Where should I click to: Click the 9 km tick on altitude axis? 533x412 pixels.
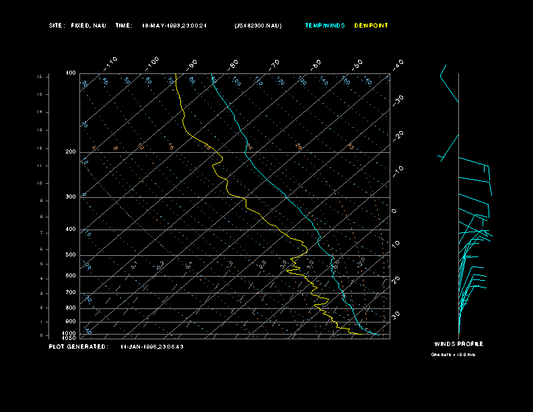pos(42,201)
